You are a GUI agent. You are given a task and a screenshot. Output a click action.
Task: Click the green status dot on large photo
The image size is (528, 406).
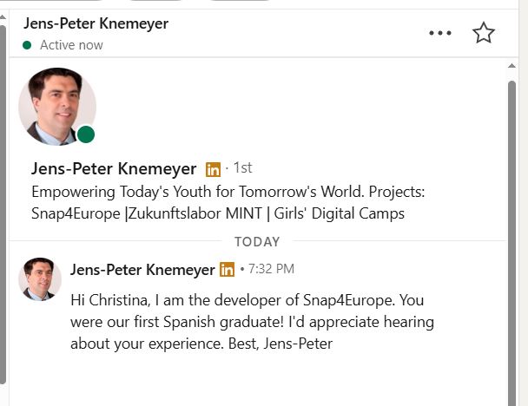(85, 134)
